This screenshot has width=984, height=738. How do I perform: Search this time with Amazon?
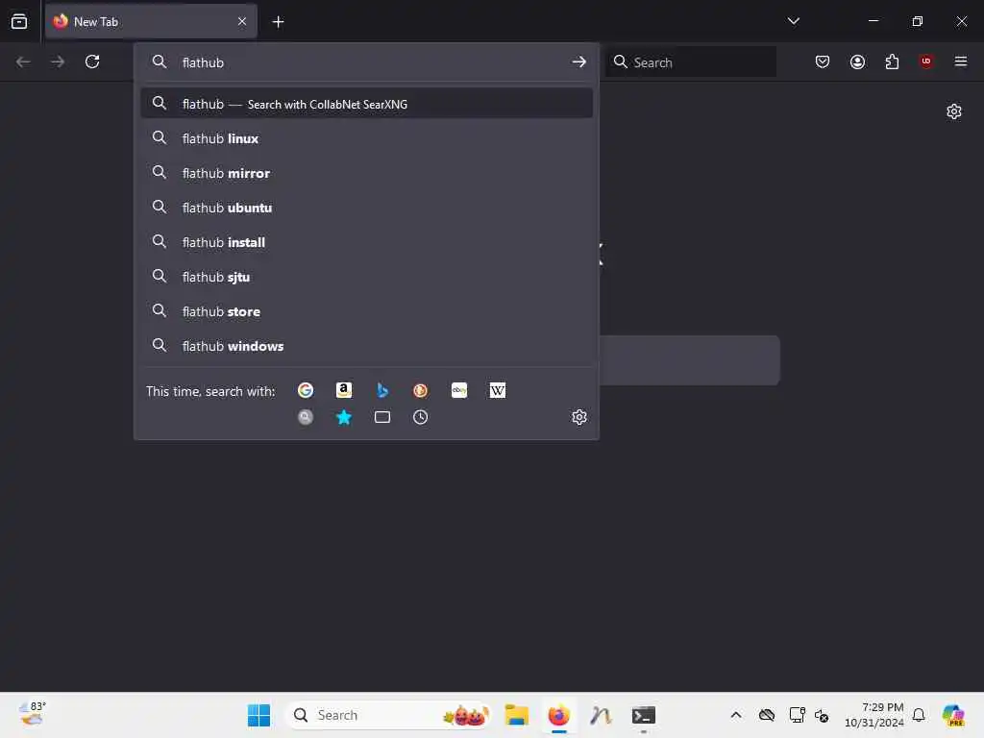click(344, 390)
